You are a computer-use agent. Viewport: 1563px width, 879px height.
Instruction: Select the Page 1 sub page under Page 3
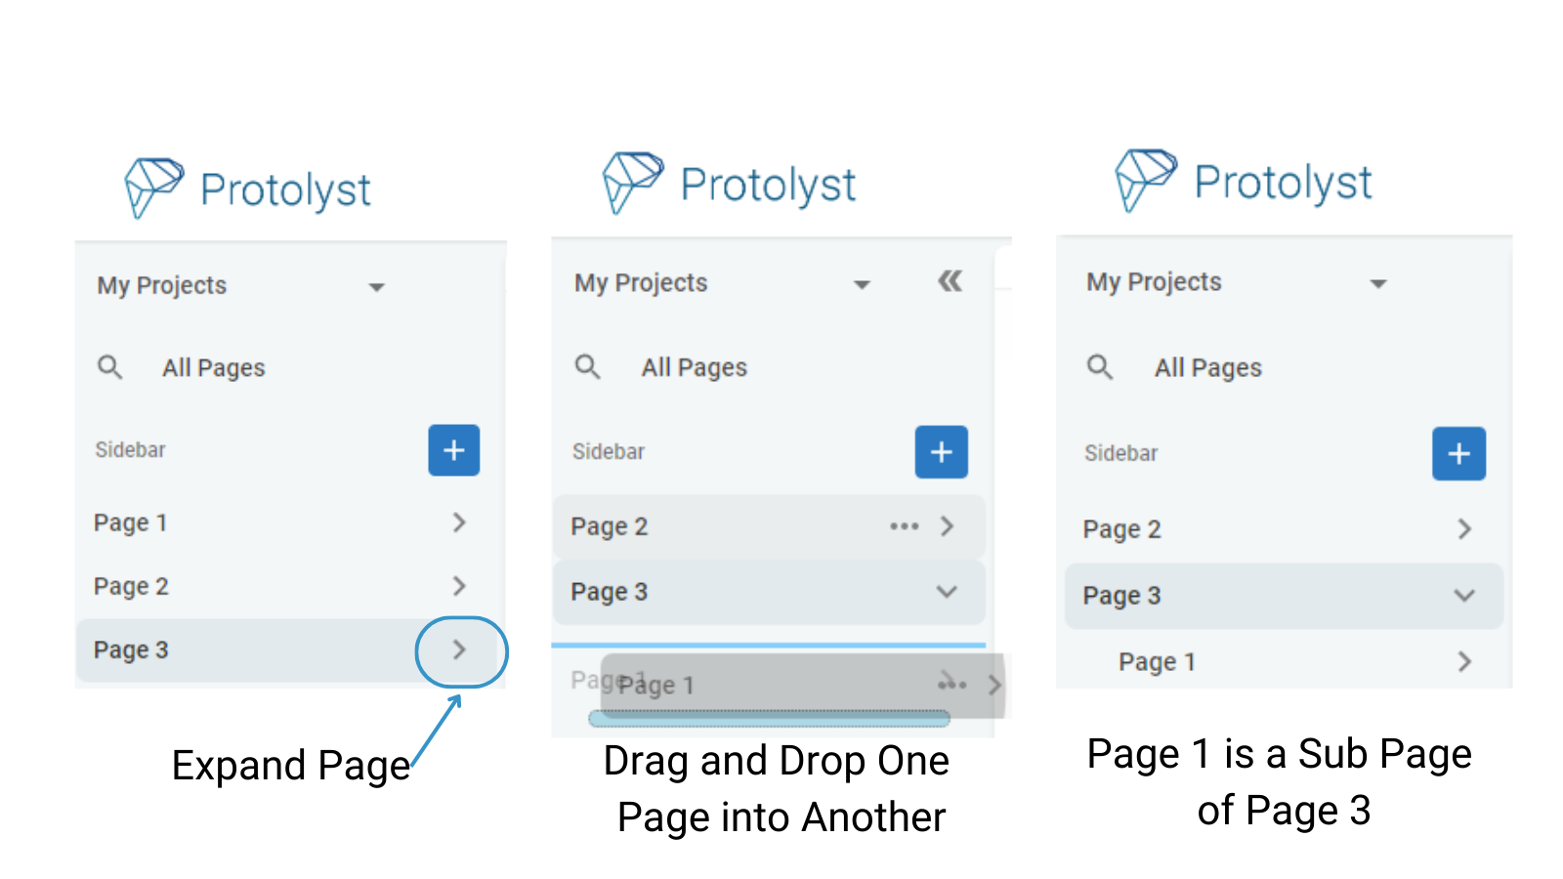[x=1158, y=661]
